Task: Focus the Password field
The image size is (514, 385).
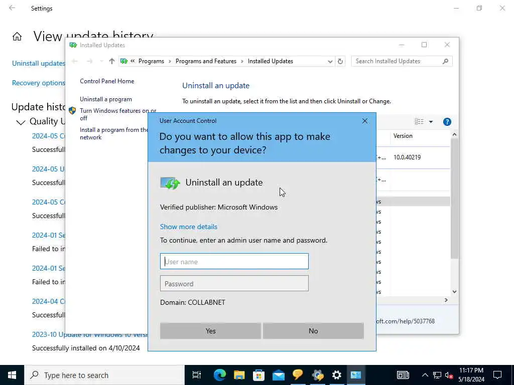Action: point(234,283)
